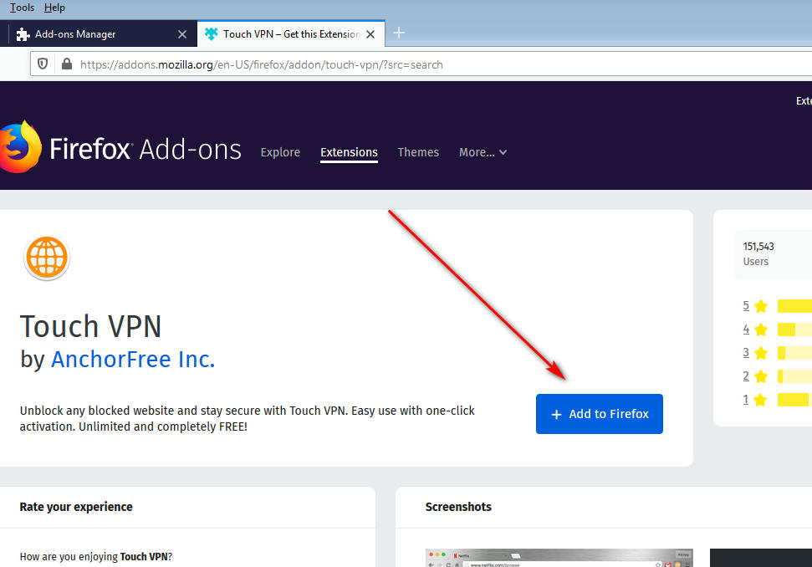Click the star next to 3

(761, 353)
